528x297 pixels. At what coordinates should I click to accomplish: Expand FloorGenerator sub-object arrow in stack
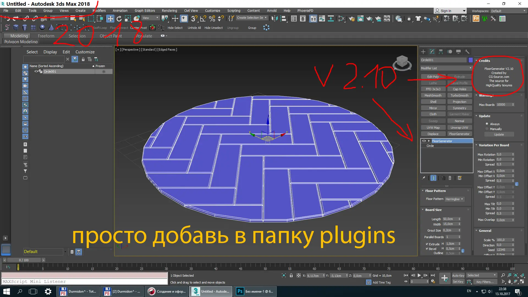pos(429,141)
